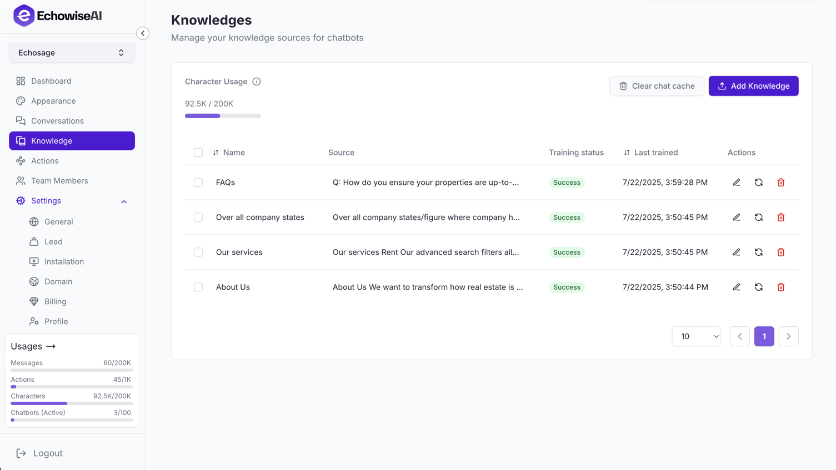Check the select-all checkbox in table header
Viewport: 836px width, 470px height.
(x=198, y=152)
